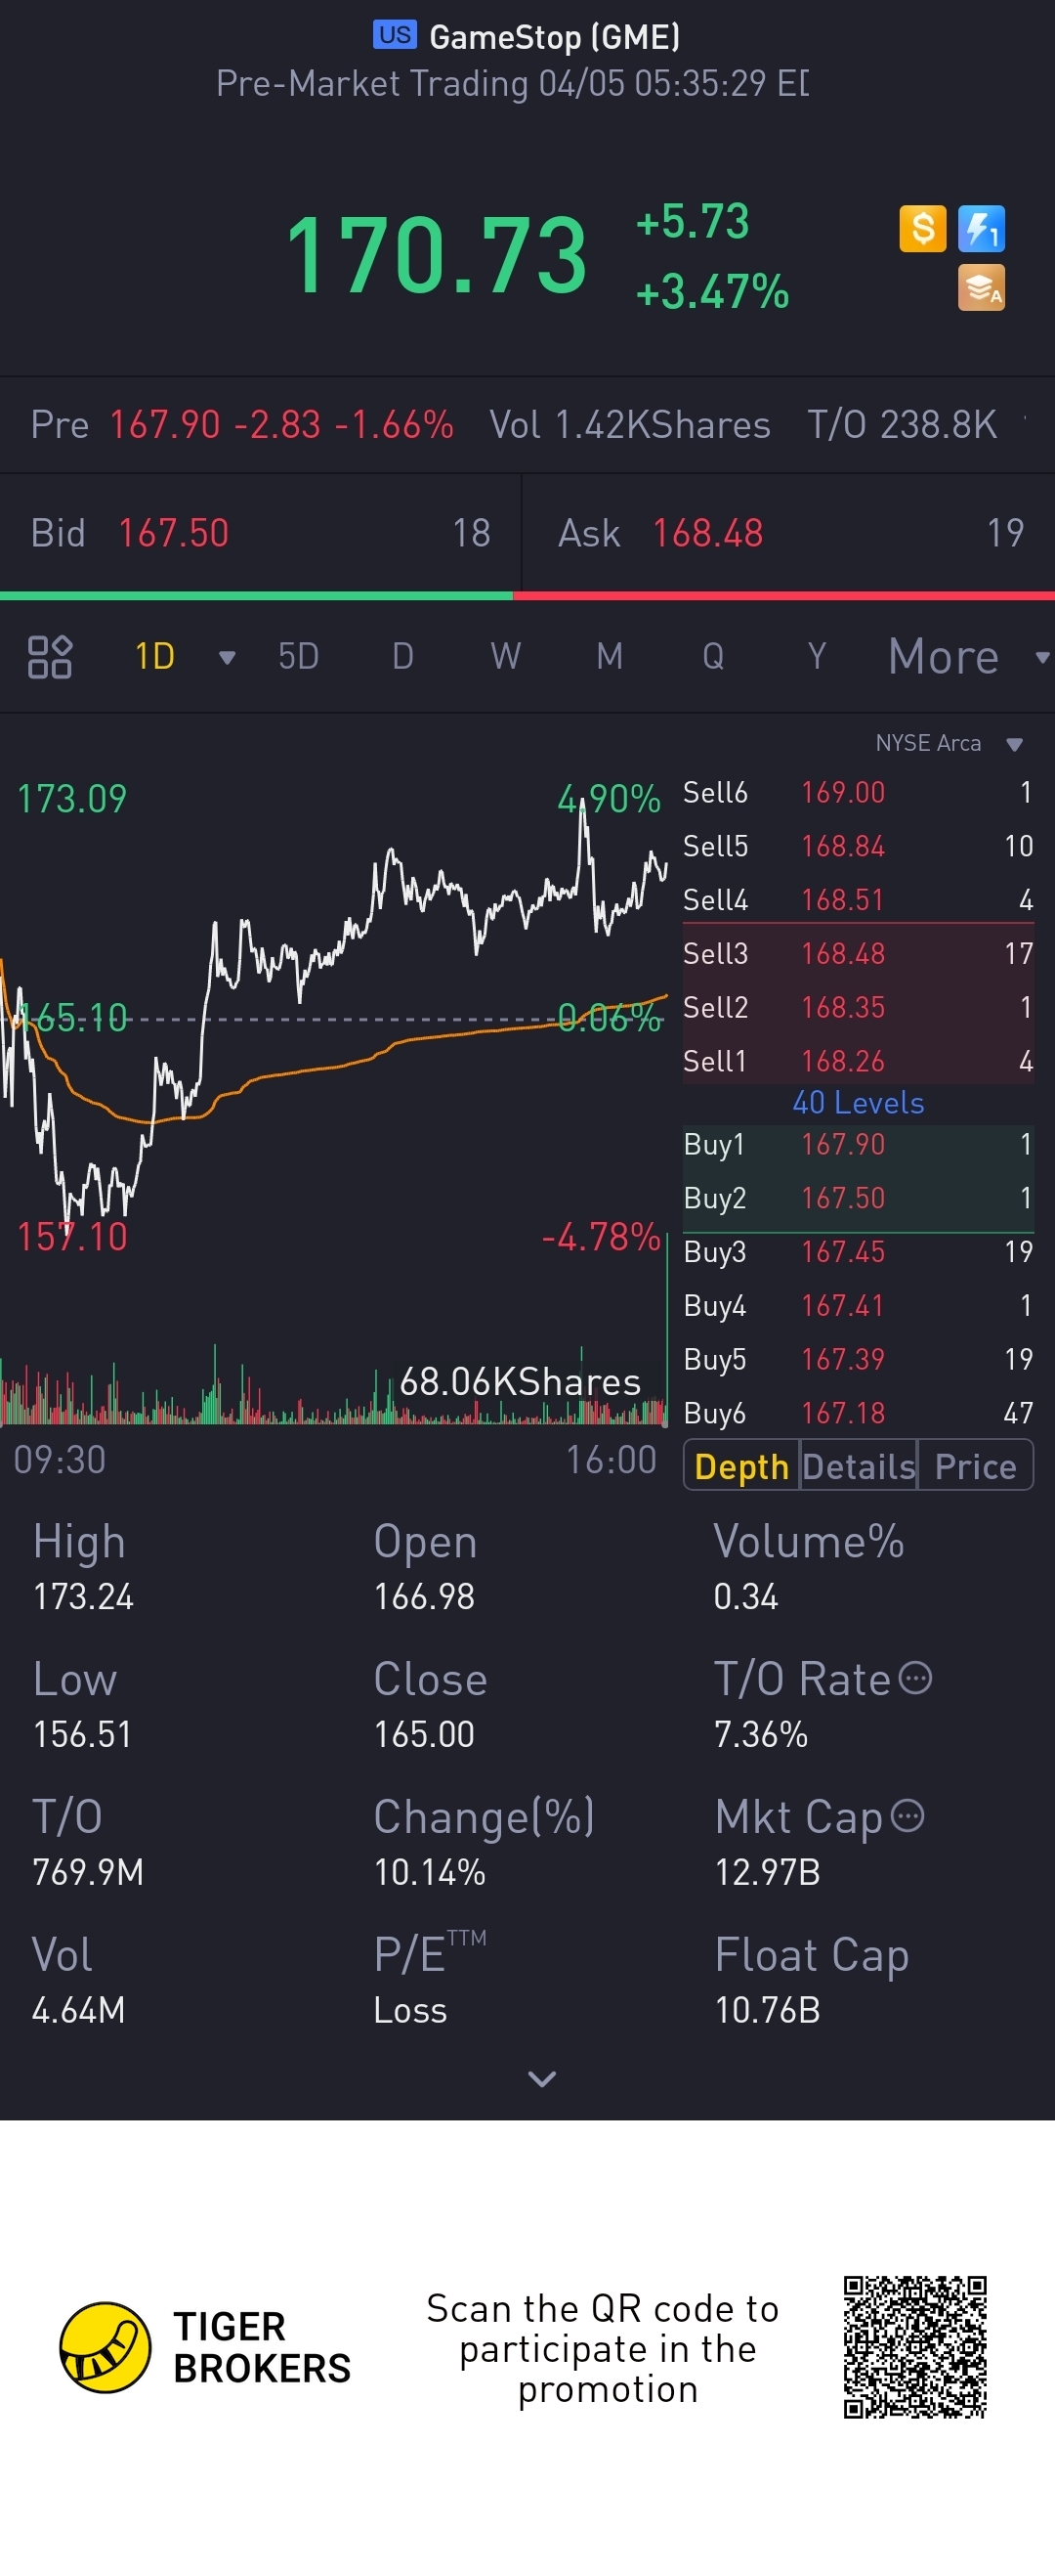
Task: Tap the T/O Rate 7.36% value
Action: (761, 1735)
